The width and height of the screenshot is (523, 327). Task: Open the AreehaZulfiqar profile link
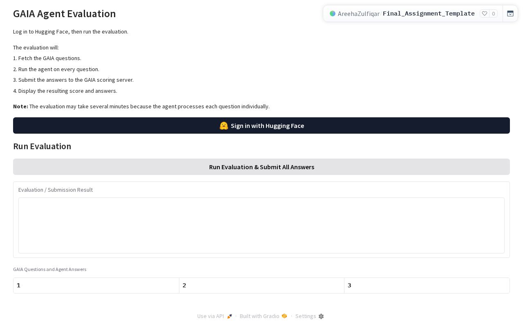point(359,13)
